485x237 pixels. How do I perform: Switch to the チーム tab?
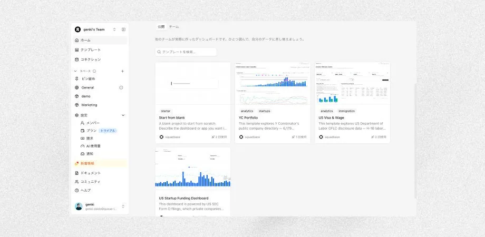(174, 27)
